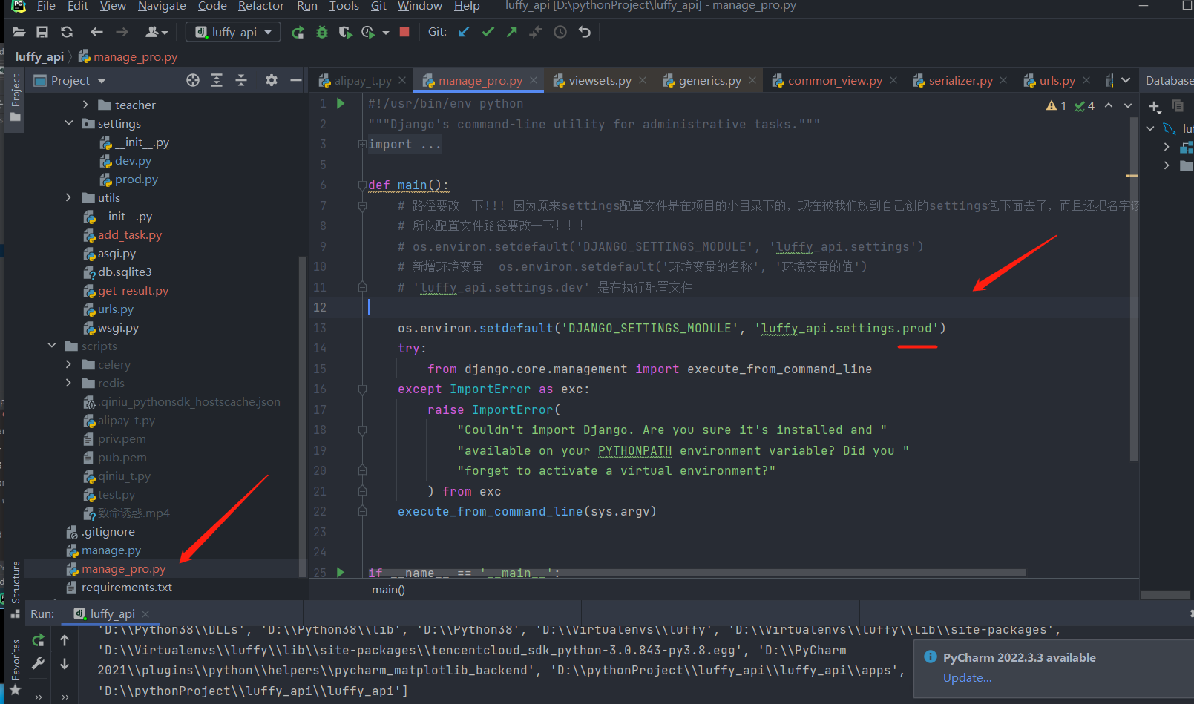The width and height of the screenshot is (1194, 704).
Task: Expand all items in the Project tree
Action: 217,80
